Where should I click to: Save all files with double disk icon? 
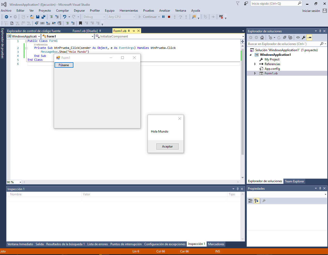pos(43,17)
